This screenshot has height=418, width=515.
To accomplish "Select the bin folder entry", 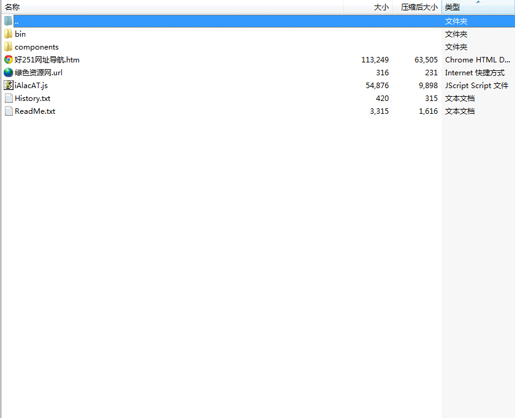I will click(20, 34).
